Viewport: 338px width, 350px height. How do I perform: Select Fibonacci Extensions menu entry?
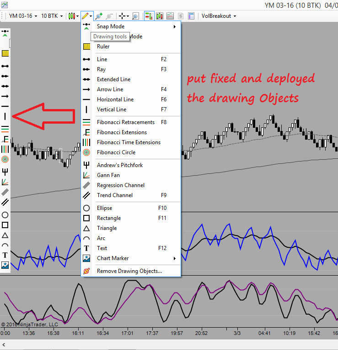coord(131,132)
